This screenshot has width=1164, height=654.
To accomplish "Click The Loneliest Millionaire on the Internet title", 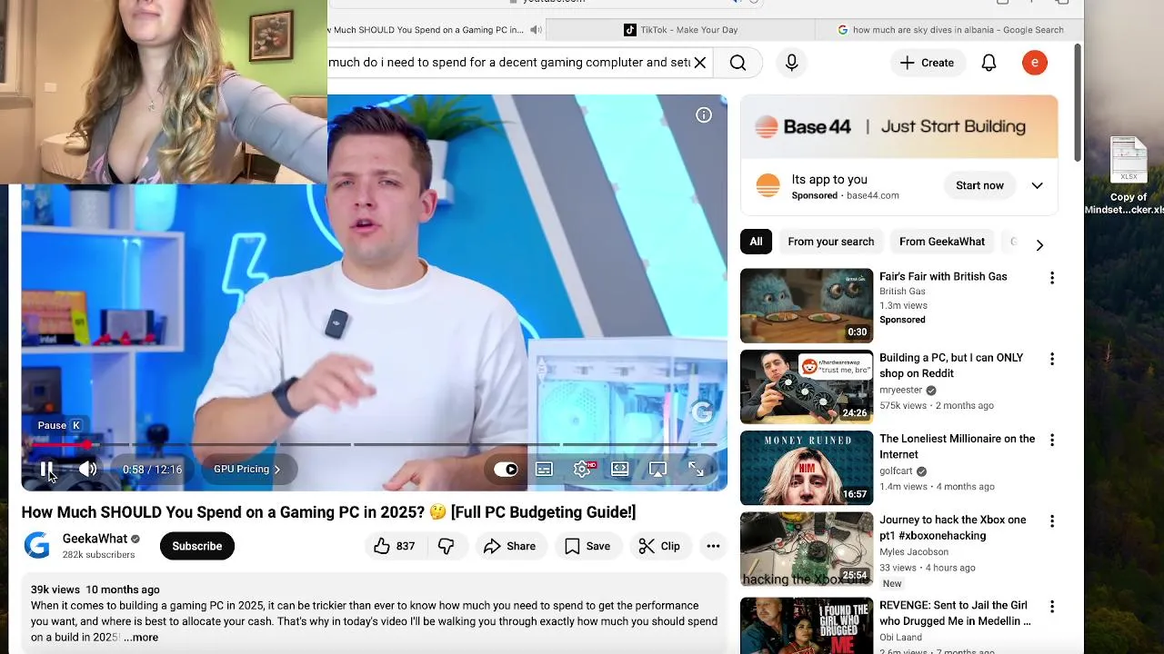I will click(x=957, y=447).
